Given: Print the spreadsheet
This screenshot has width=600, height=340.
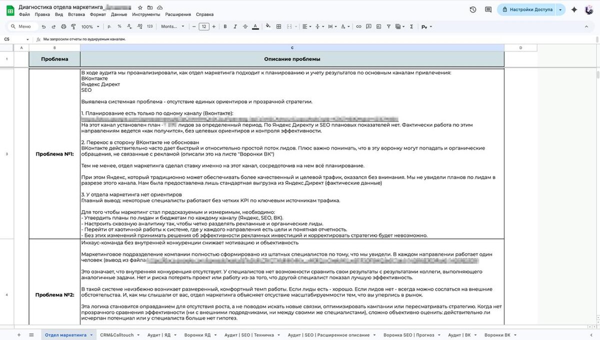Looking at the screenshot, I should click(62, 26).
